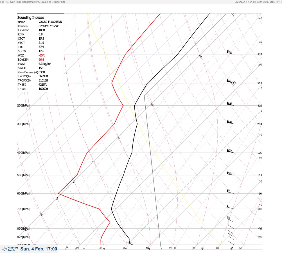The height and width of the screenshot is (253, 282).
Task: Click the -20 label on the bottom temperature axis
Action: 77,248
